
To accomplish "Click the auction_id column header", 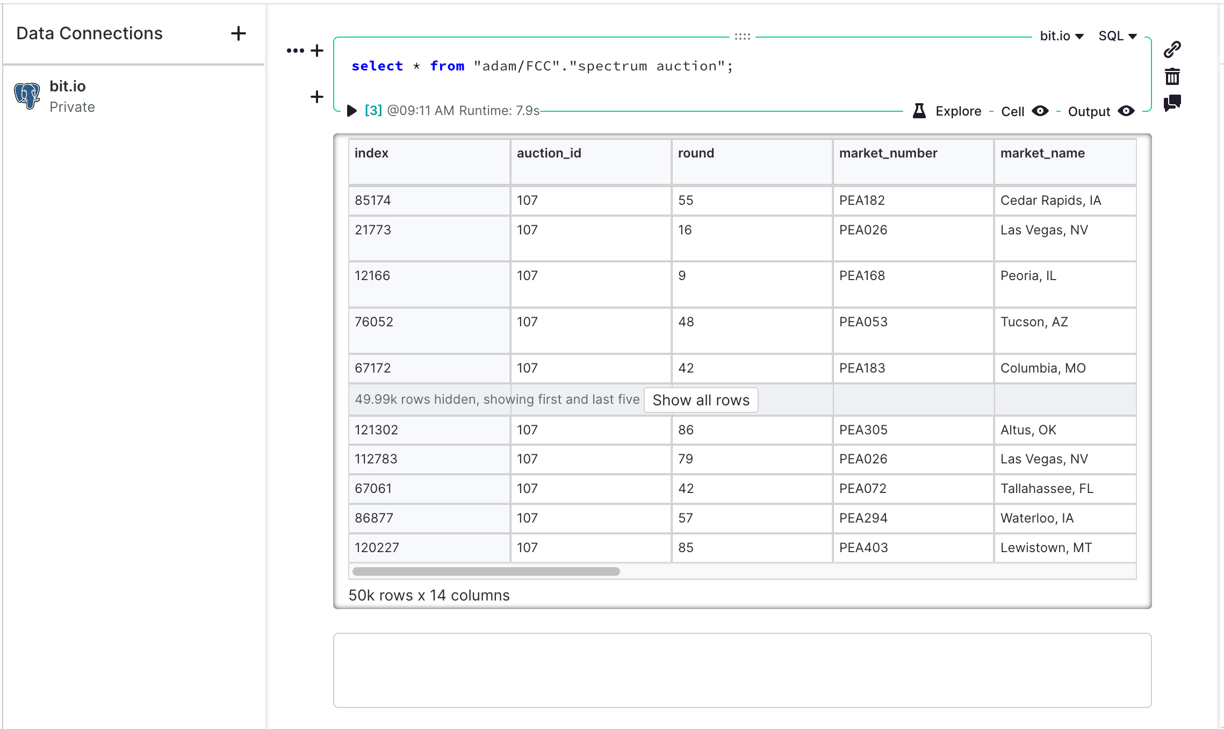I will [x=549, y=153].
